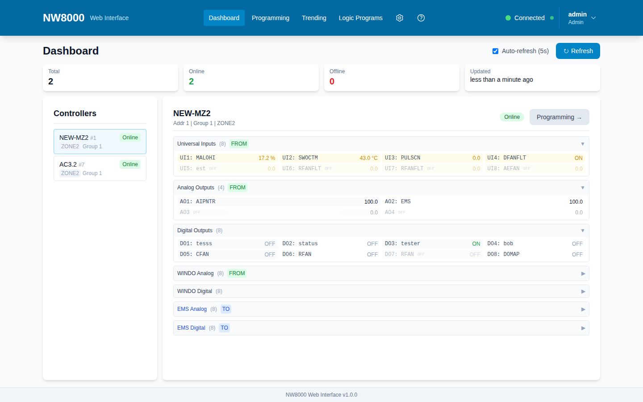Select the NEW-MZ2 controller card
The image size is (643, 402).
(x=100, y=142)
